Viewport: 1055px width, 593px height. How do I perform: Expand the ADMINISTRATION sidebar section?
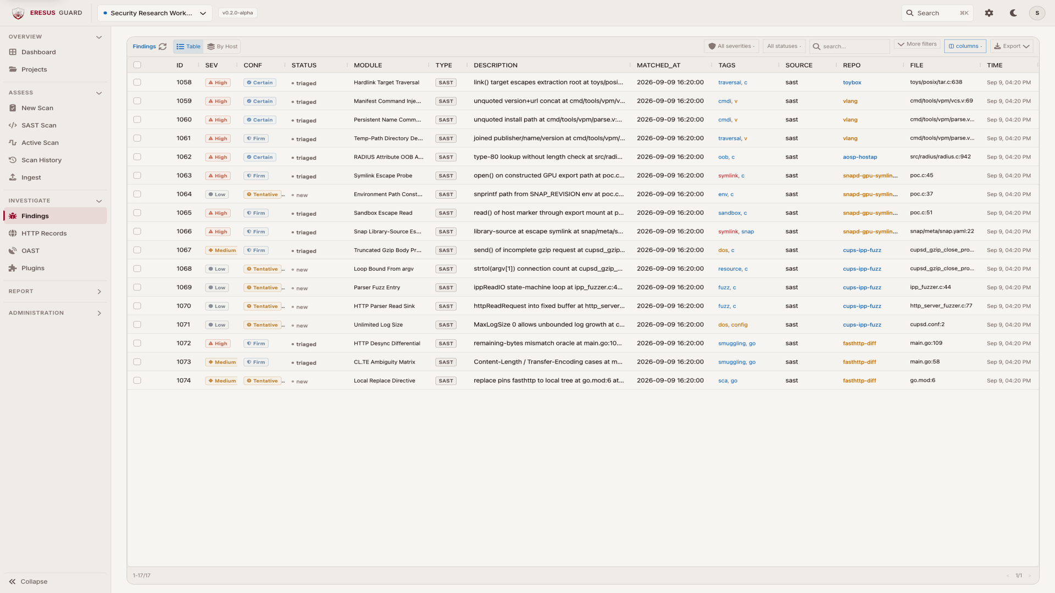[99, 313]
